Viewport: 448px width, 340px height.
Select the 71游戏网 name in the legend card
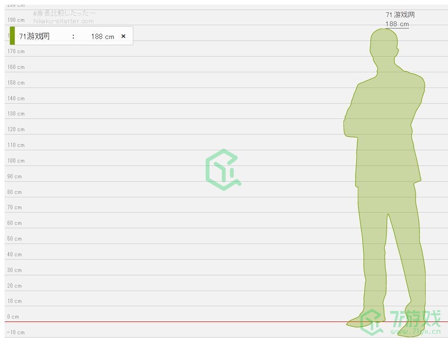(34, 36)
